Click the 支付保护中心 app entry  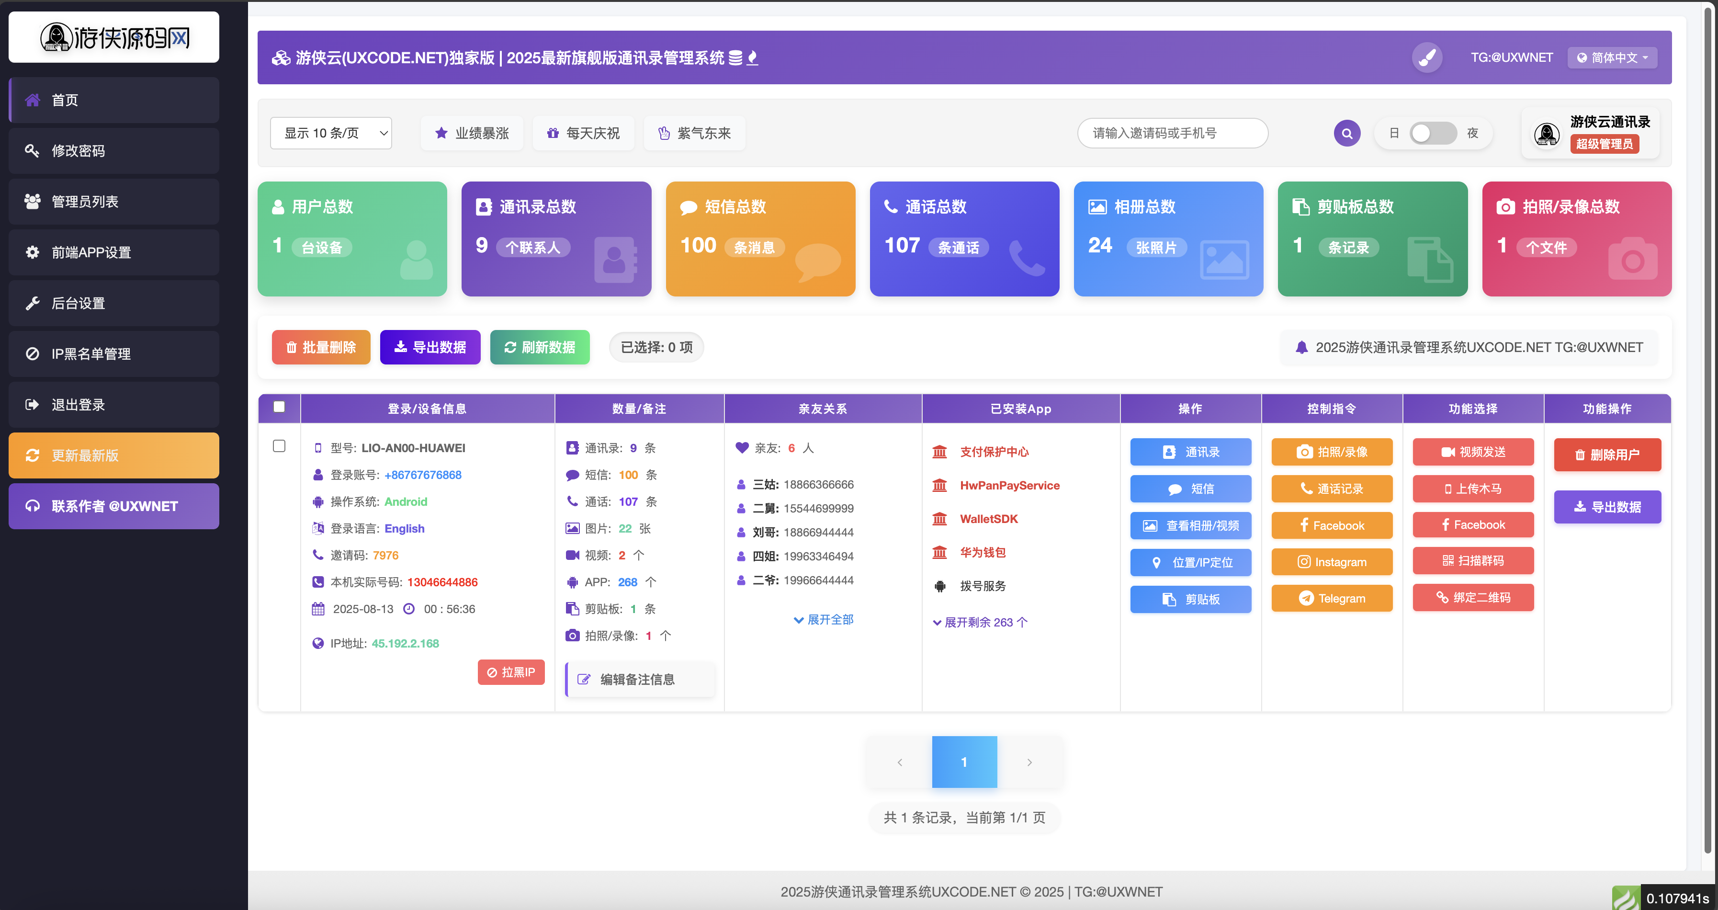point(994,452)
